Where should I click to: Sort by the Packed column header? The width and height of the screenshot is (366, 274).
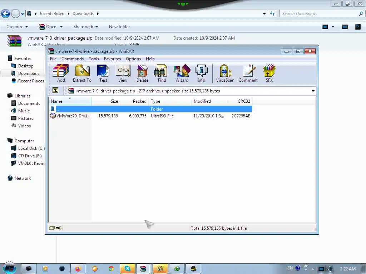[x=134, y=101]
